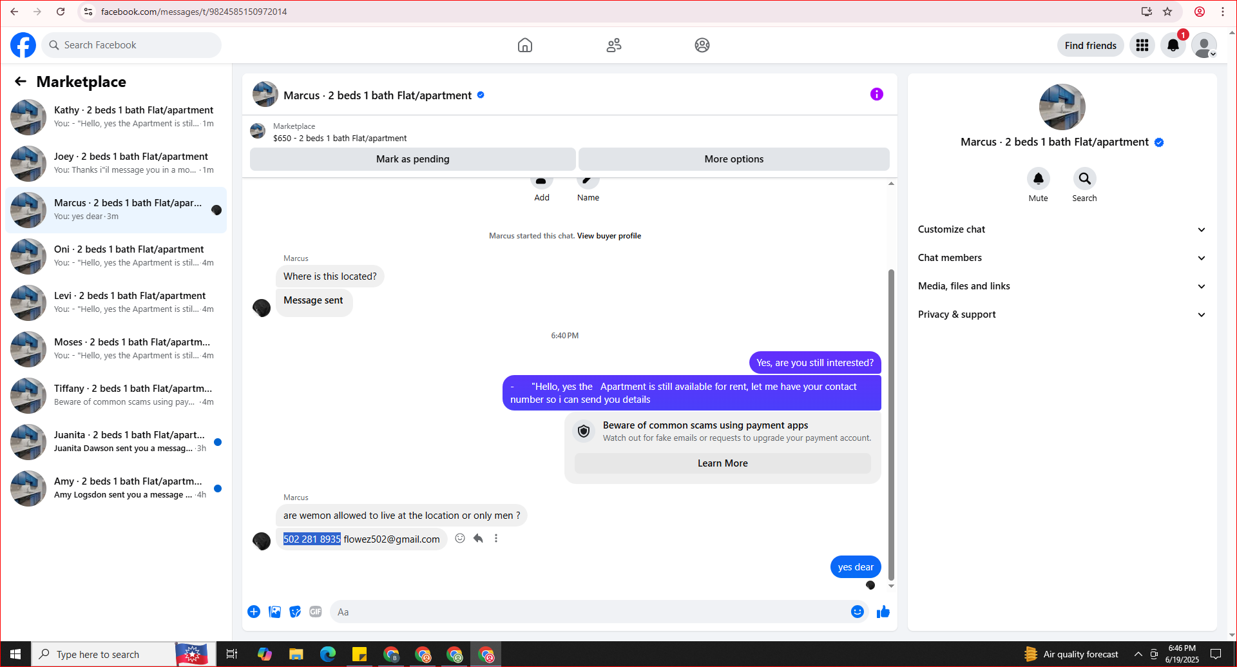
Task: Open the notifications bell
Action: click(1173, 45)
